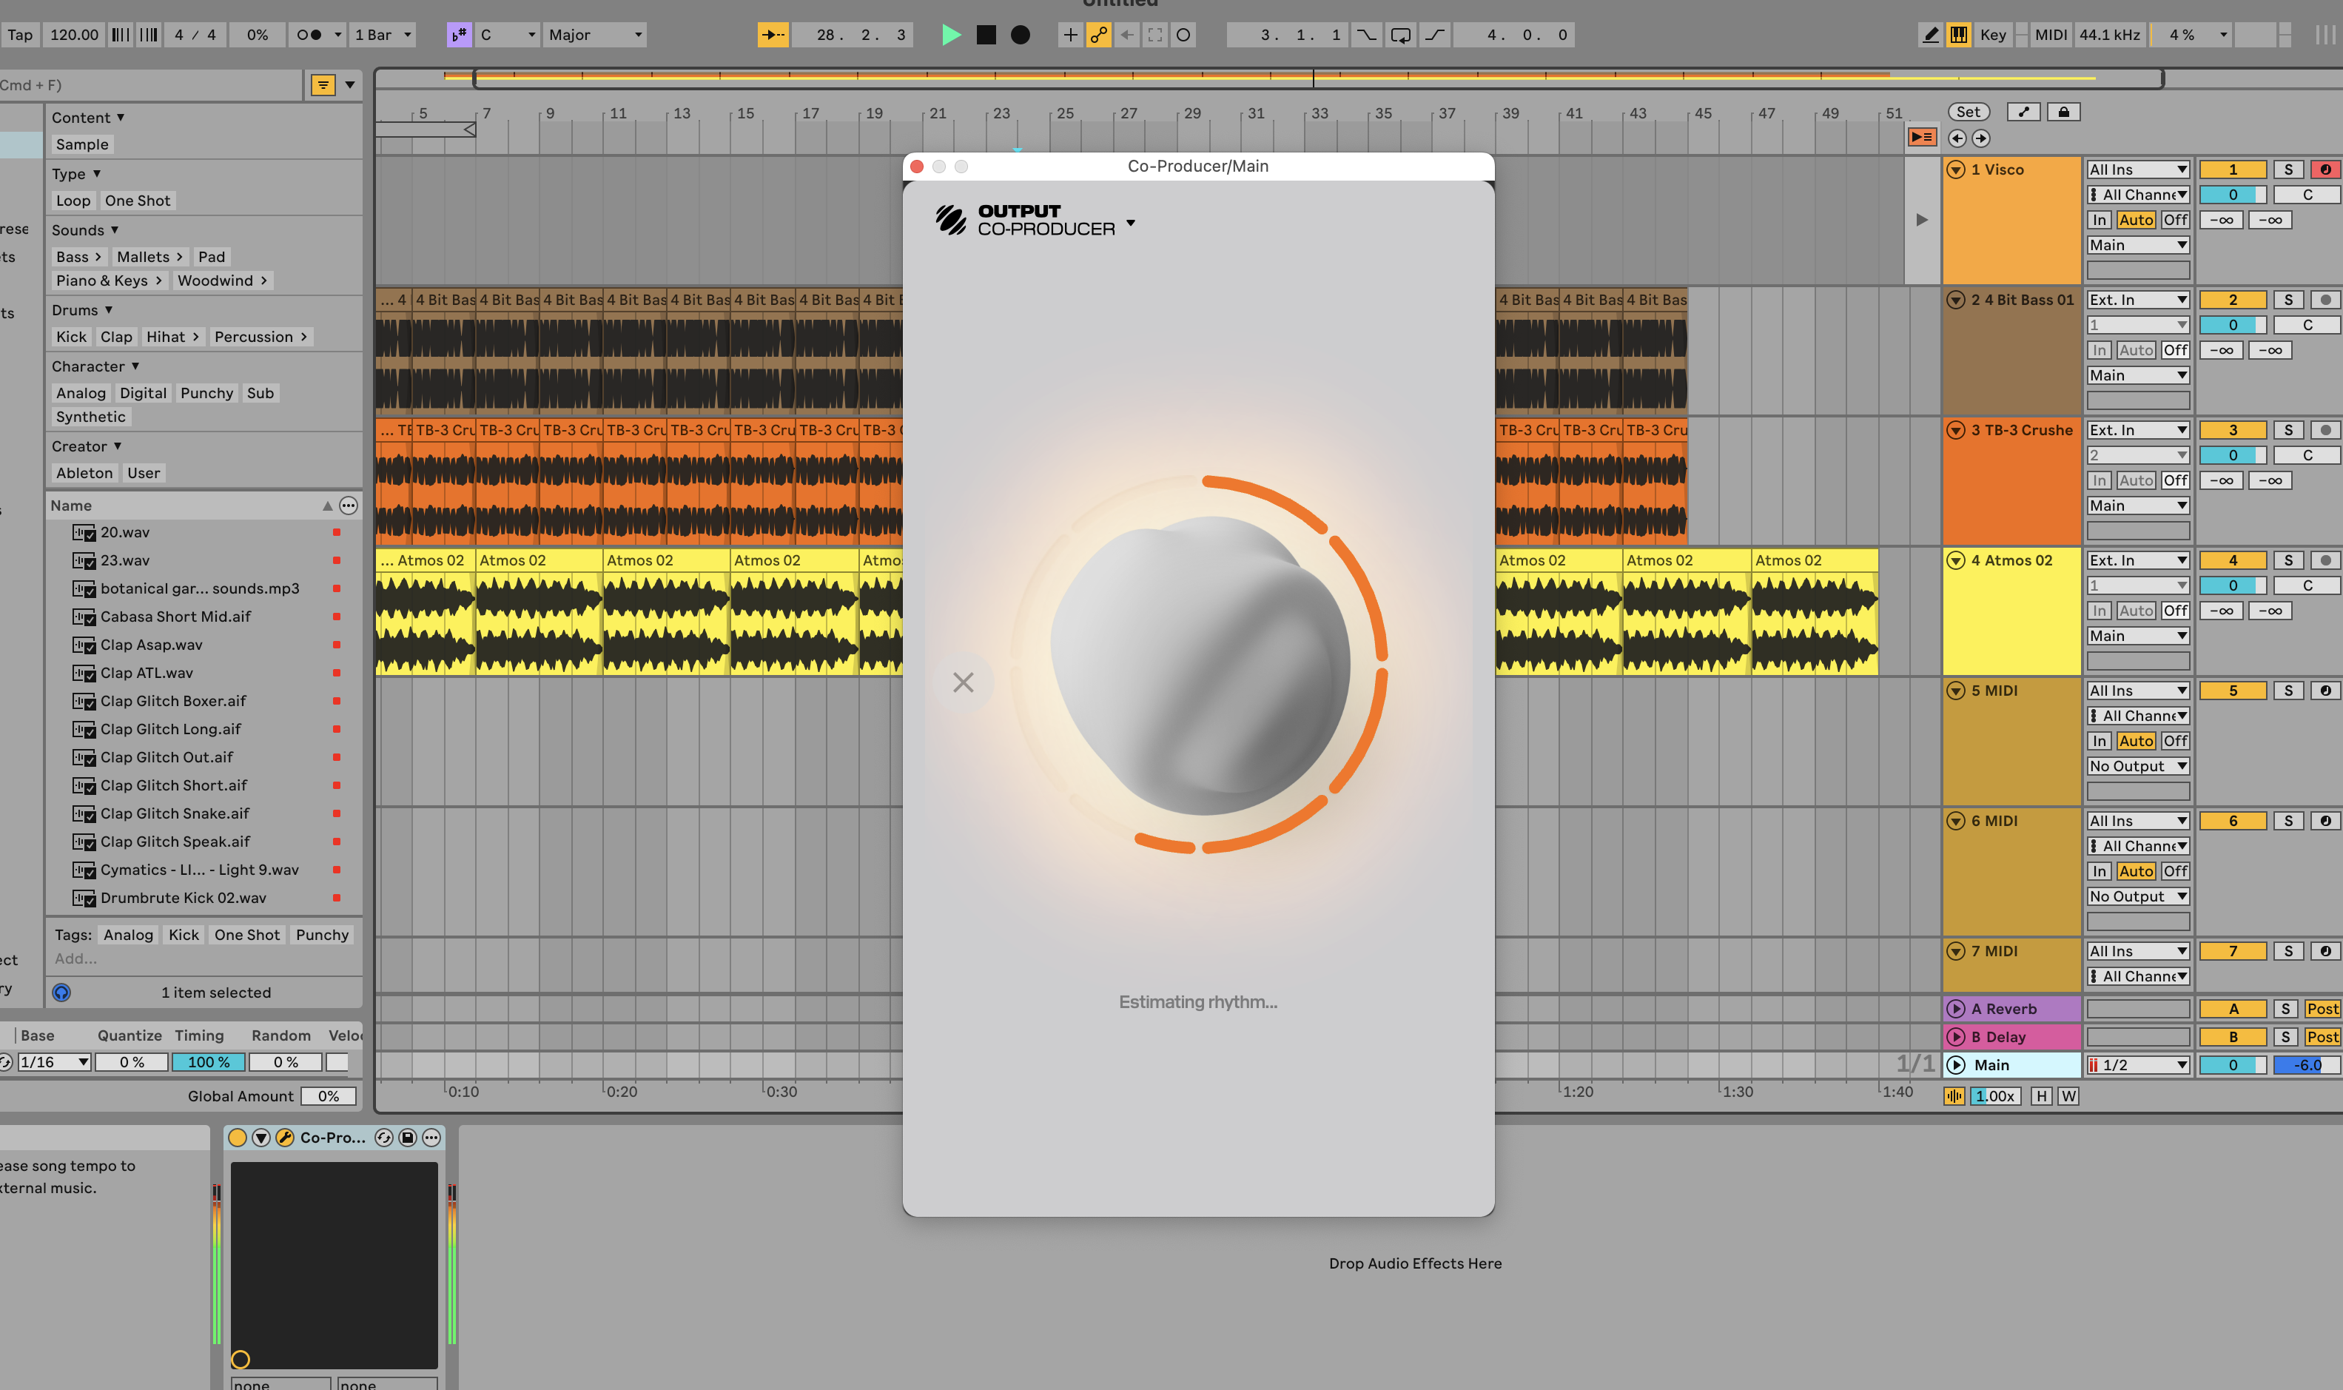Screen dimensions: 2343x1390
Task: Toggle the Punch-In switch icon
Action: click(x=1366, y=35)
